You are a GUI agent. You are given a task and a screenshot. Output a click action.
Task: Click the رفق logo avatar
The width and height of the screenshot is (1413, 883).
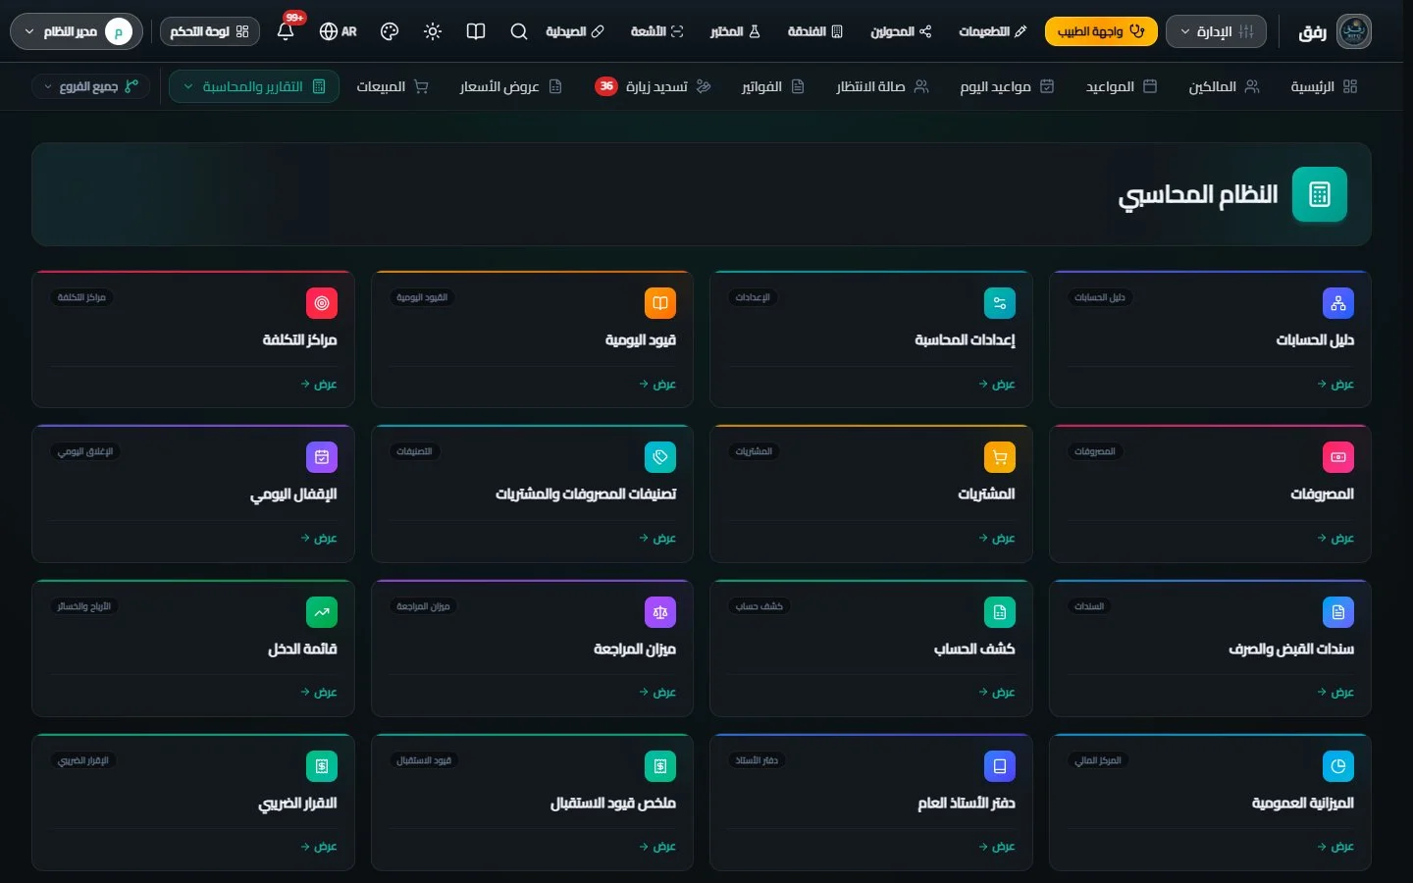(x=1354, y=31)
